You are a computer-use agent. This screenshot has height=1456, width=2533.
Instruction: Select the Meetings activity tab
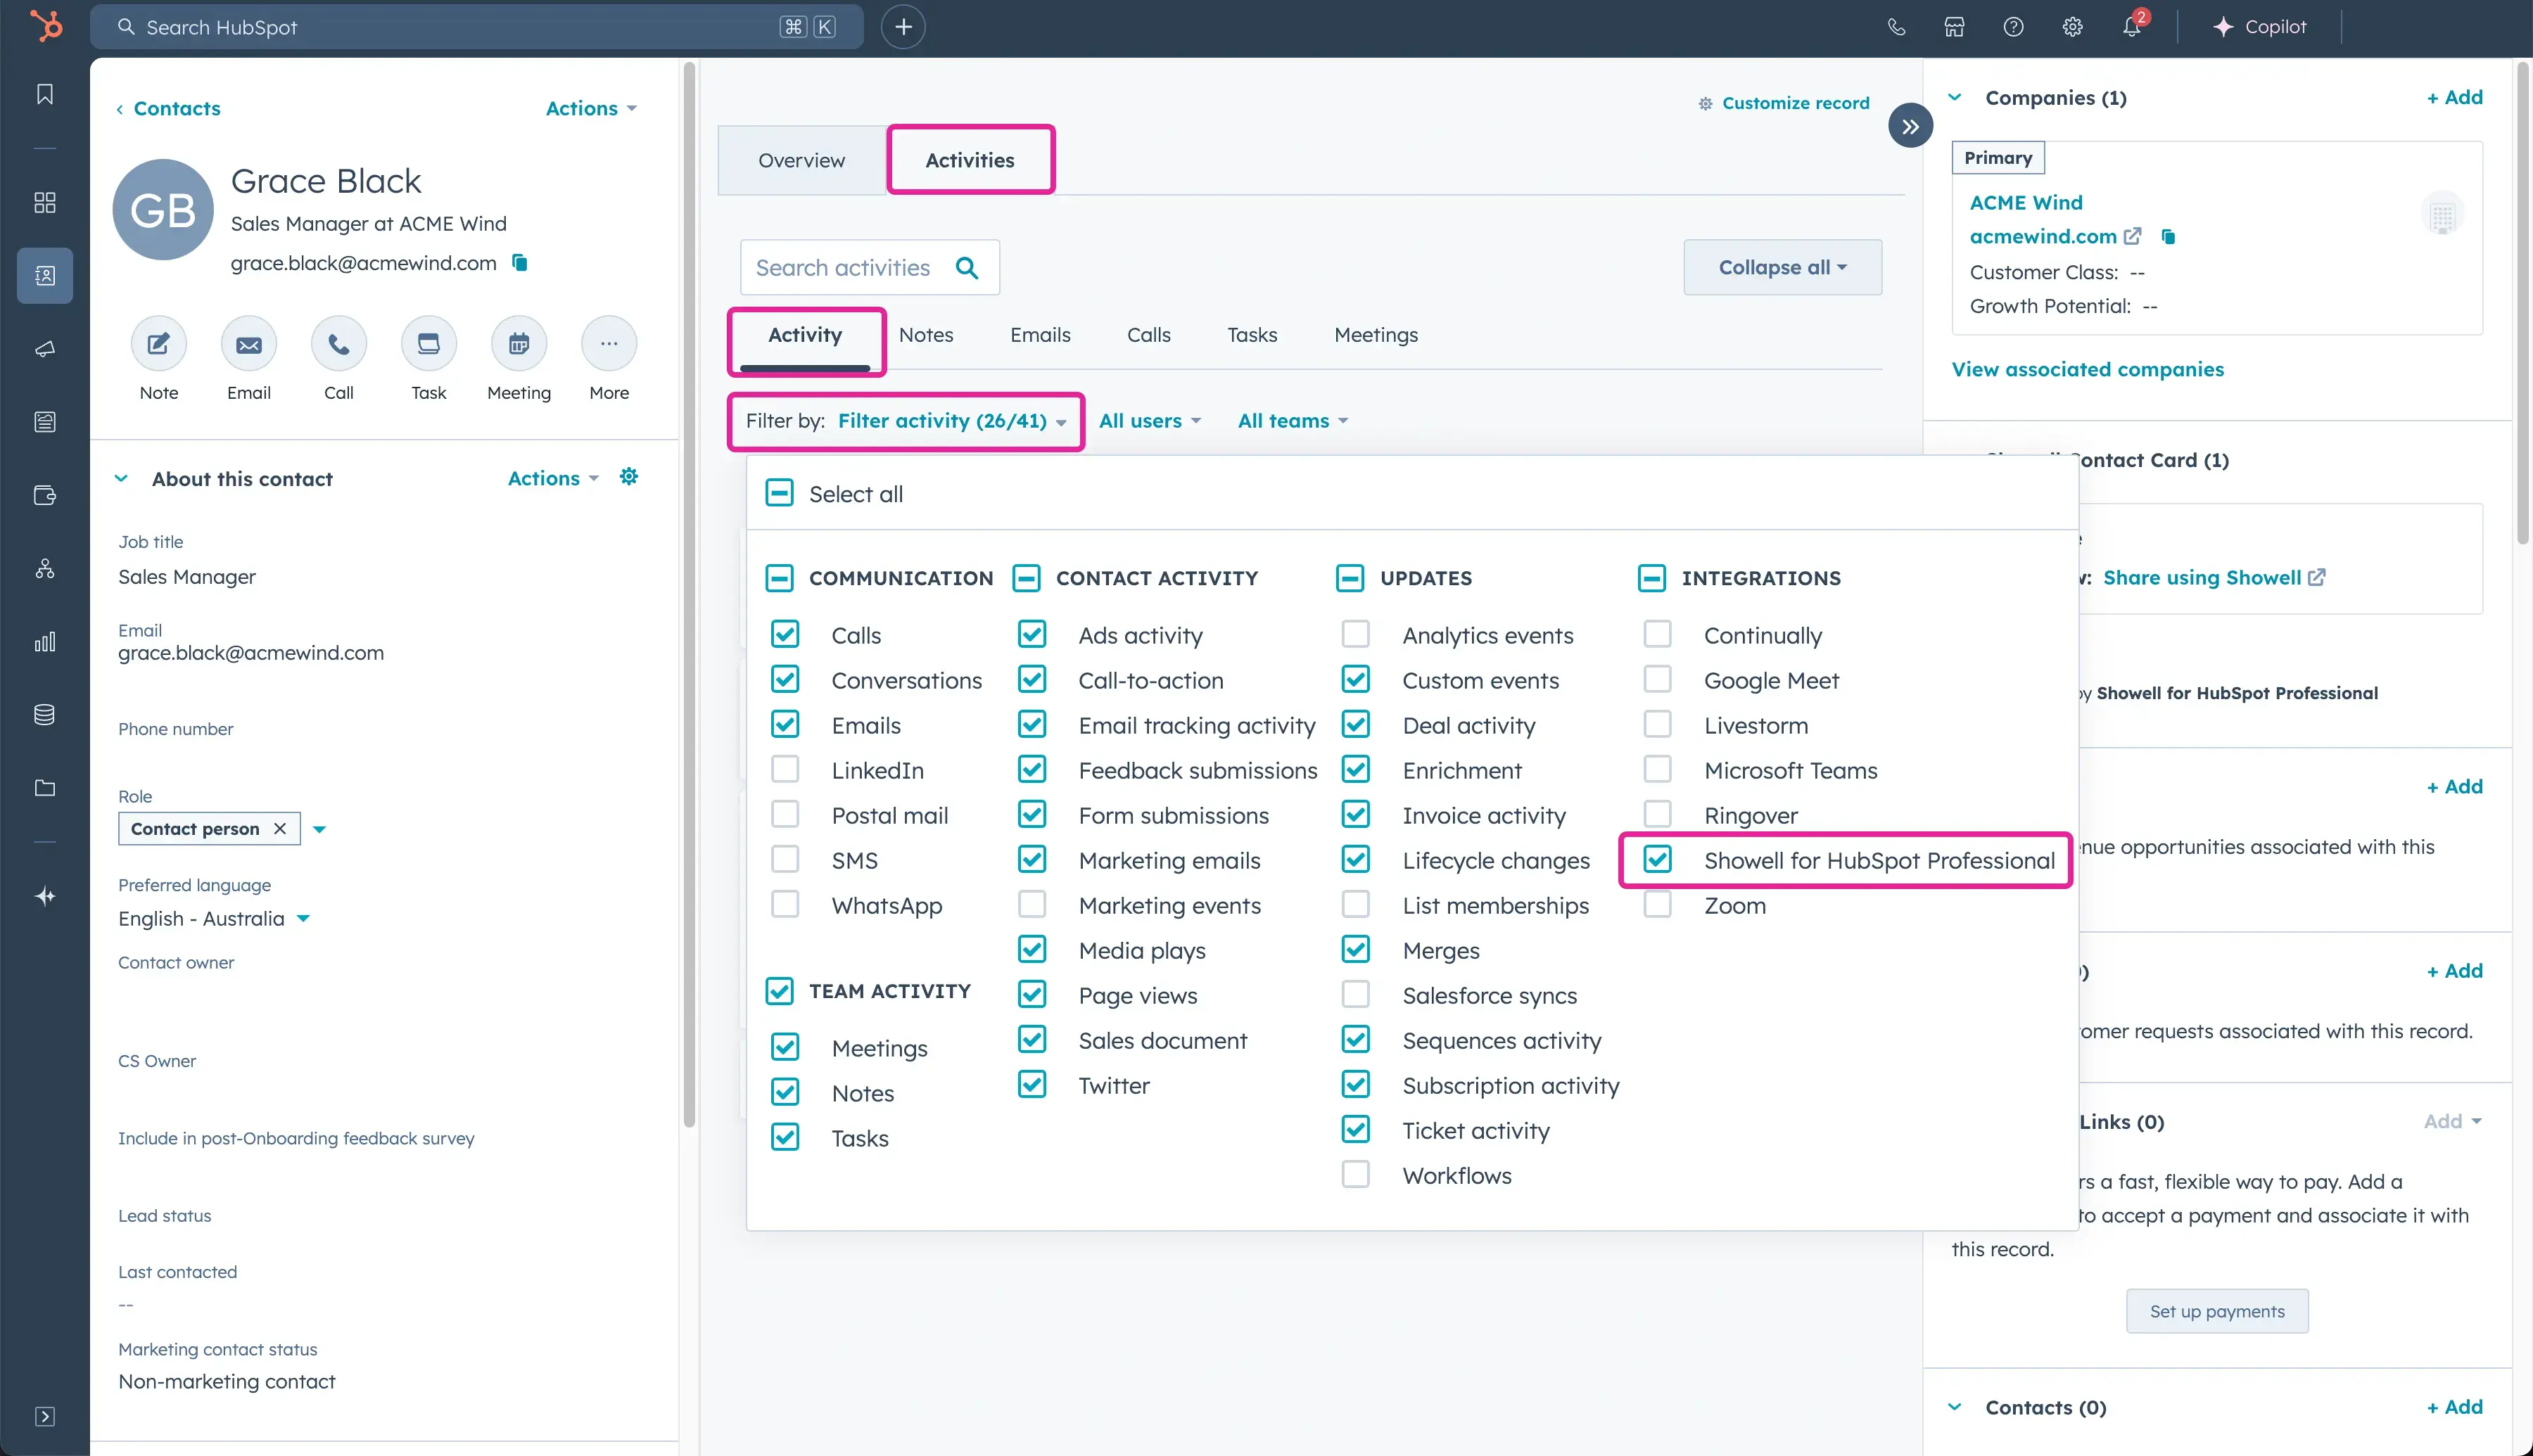point(1376,335)
